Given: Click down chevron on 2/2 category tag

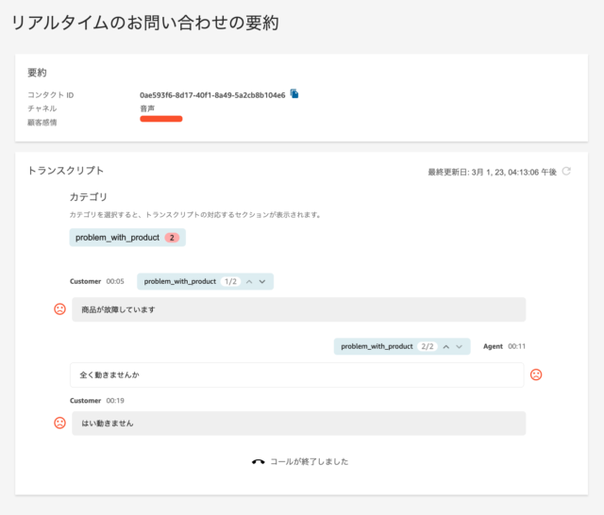Looking at the screenshot, I should [460, 347].
